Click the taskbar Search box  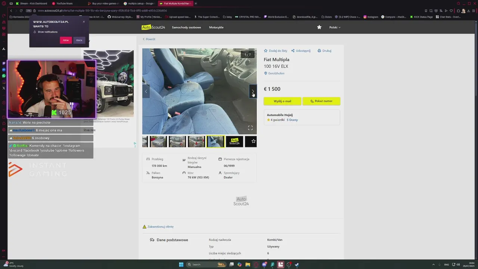[x=207, y=265]
